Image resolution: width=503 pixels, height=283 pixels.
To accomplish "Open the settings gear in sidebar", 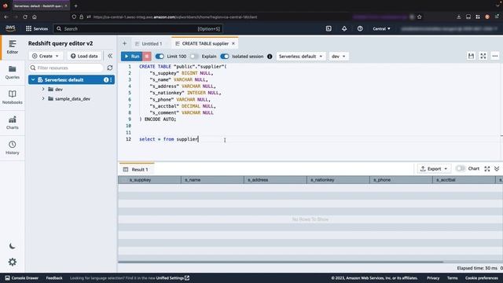I will [13, 262].
